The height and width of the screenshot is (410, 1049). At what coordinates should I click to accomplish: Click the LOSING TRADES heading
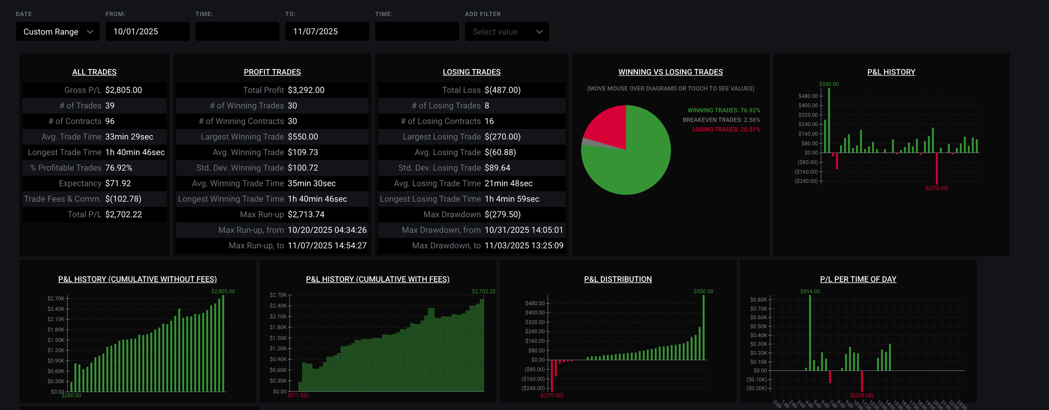coord(471,72)
